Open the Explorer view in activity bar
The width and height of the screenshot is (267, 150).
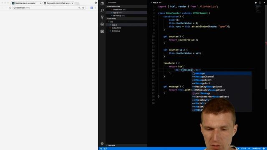[x=102, y=4]
